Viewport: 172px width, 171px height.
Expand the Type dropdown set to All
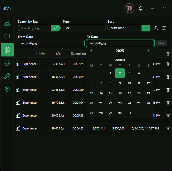(x=84, y=28)
